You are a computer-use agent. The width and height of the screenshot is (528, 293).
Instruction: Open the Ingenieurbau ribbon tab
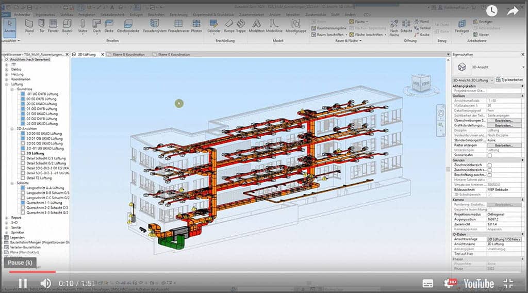click(x=45, y=14)
